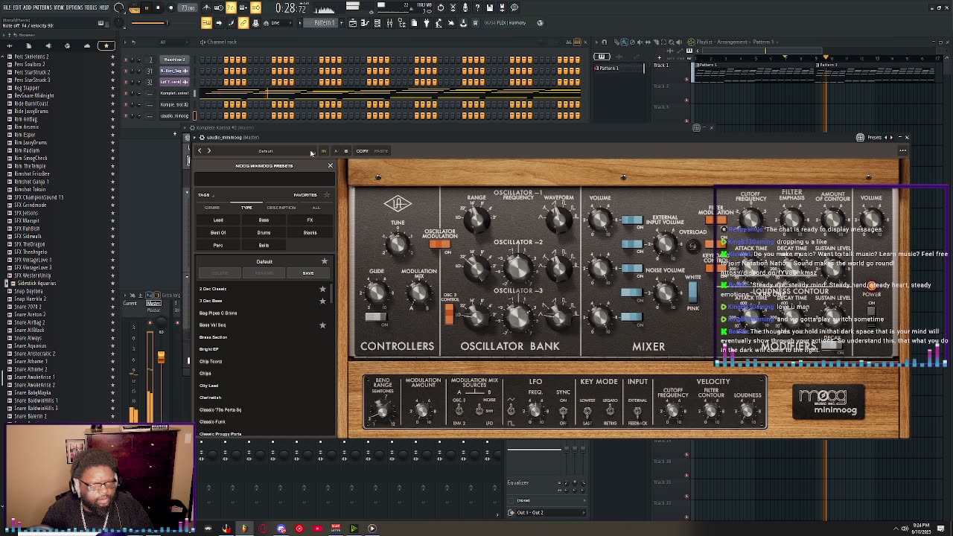The width and height of the screenshot is (953, 536).
Task: Select preset slot A
Action: pyautogui.click(x=335, y=151)
